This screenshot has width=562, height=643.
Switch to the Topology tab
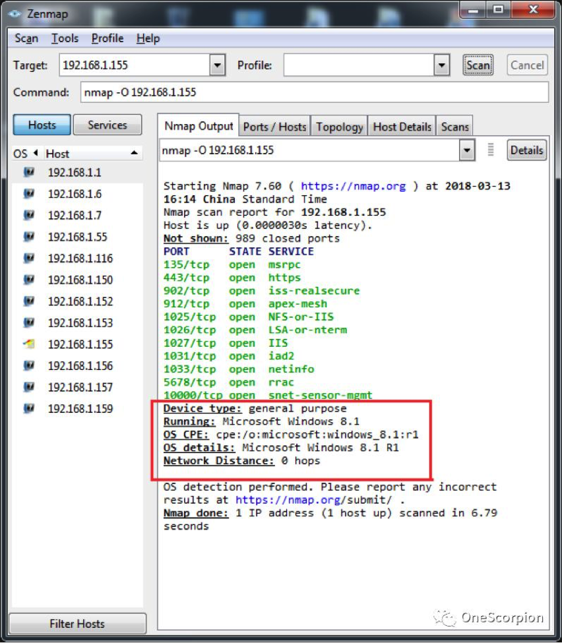click(x=339, y=127)
